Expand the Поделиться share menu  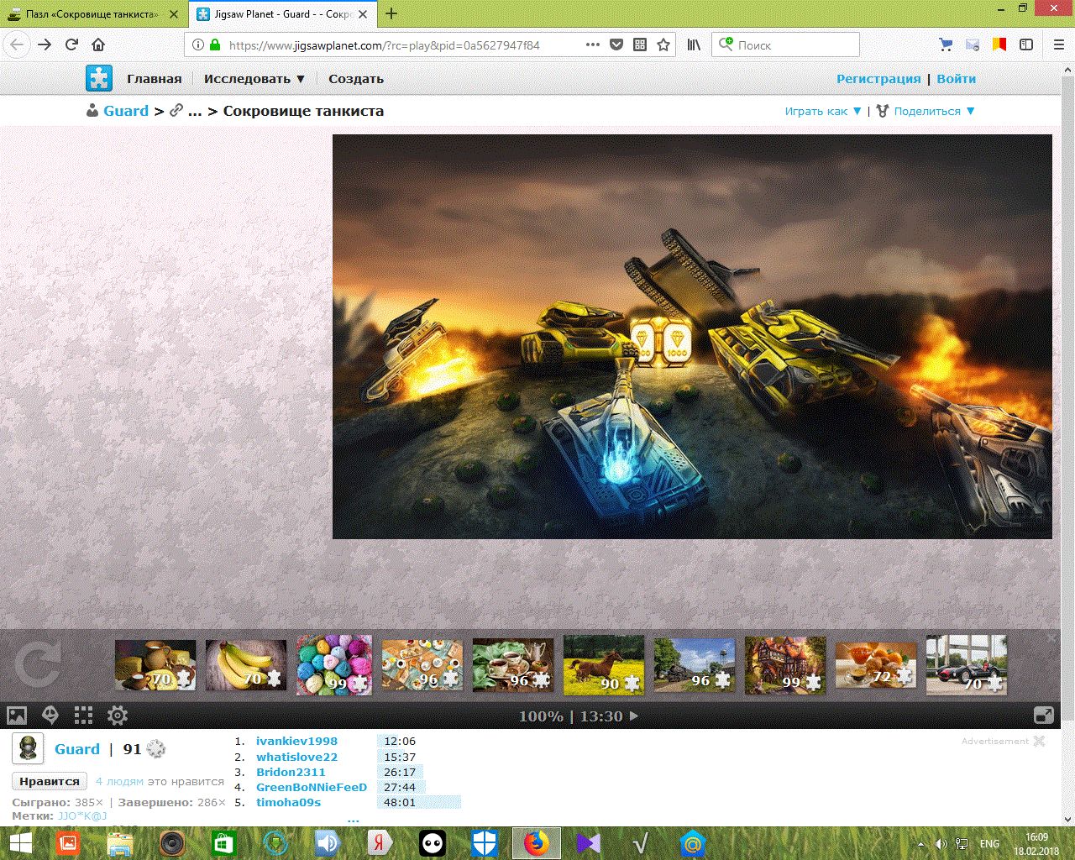click(926, 111)
